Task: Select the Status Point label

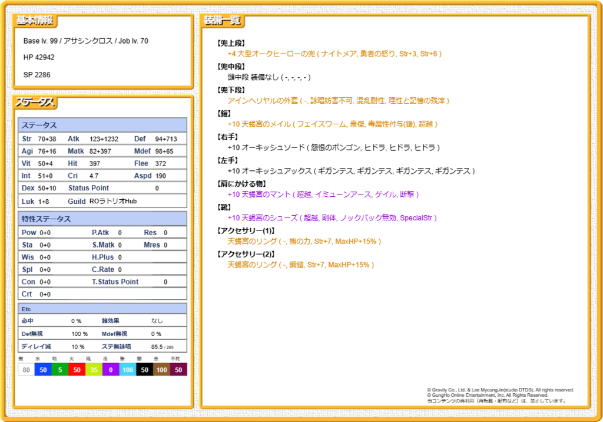Action: 88,188
